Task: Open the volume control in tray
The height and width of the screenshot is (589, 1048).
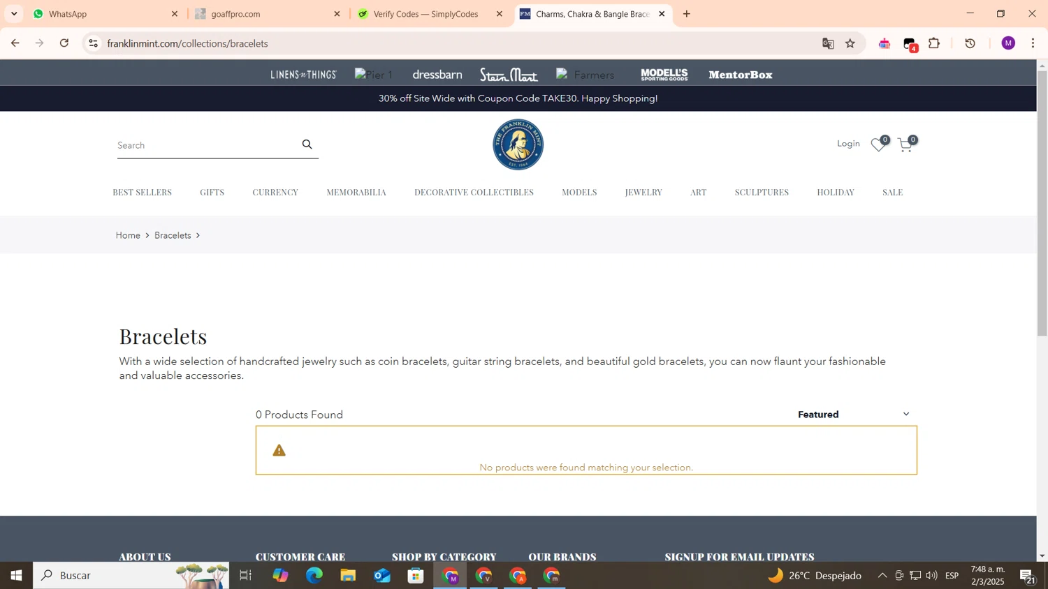Action: 931,576
